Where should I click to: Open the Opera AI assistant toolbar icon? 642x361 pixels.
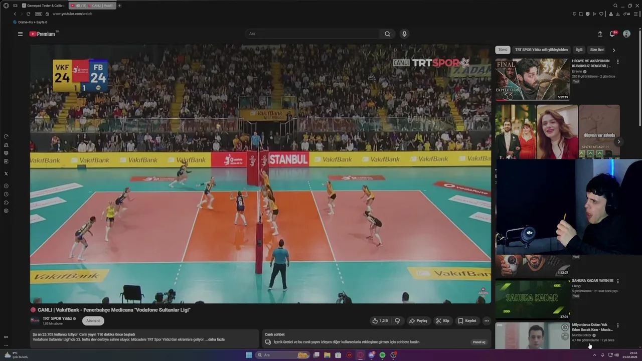pos(627,14)
